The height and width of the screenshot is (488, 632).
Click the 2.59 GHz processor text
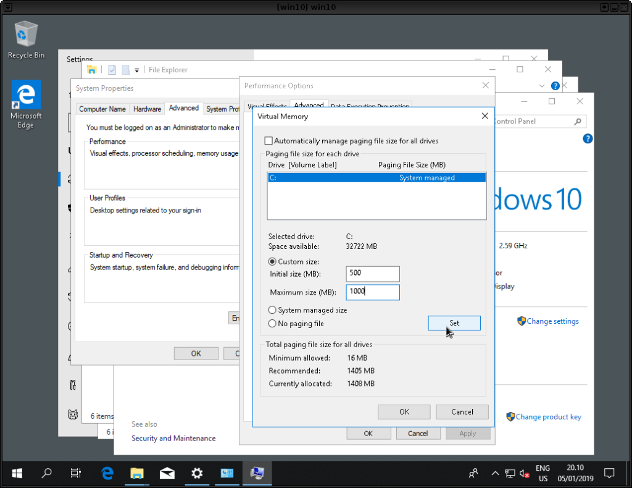513,246
